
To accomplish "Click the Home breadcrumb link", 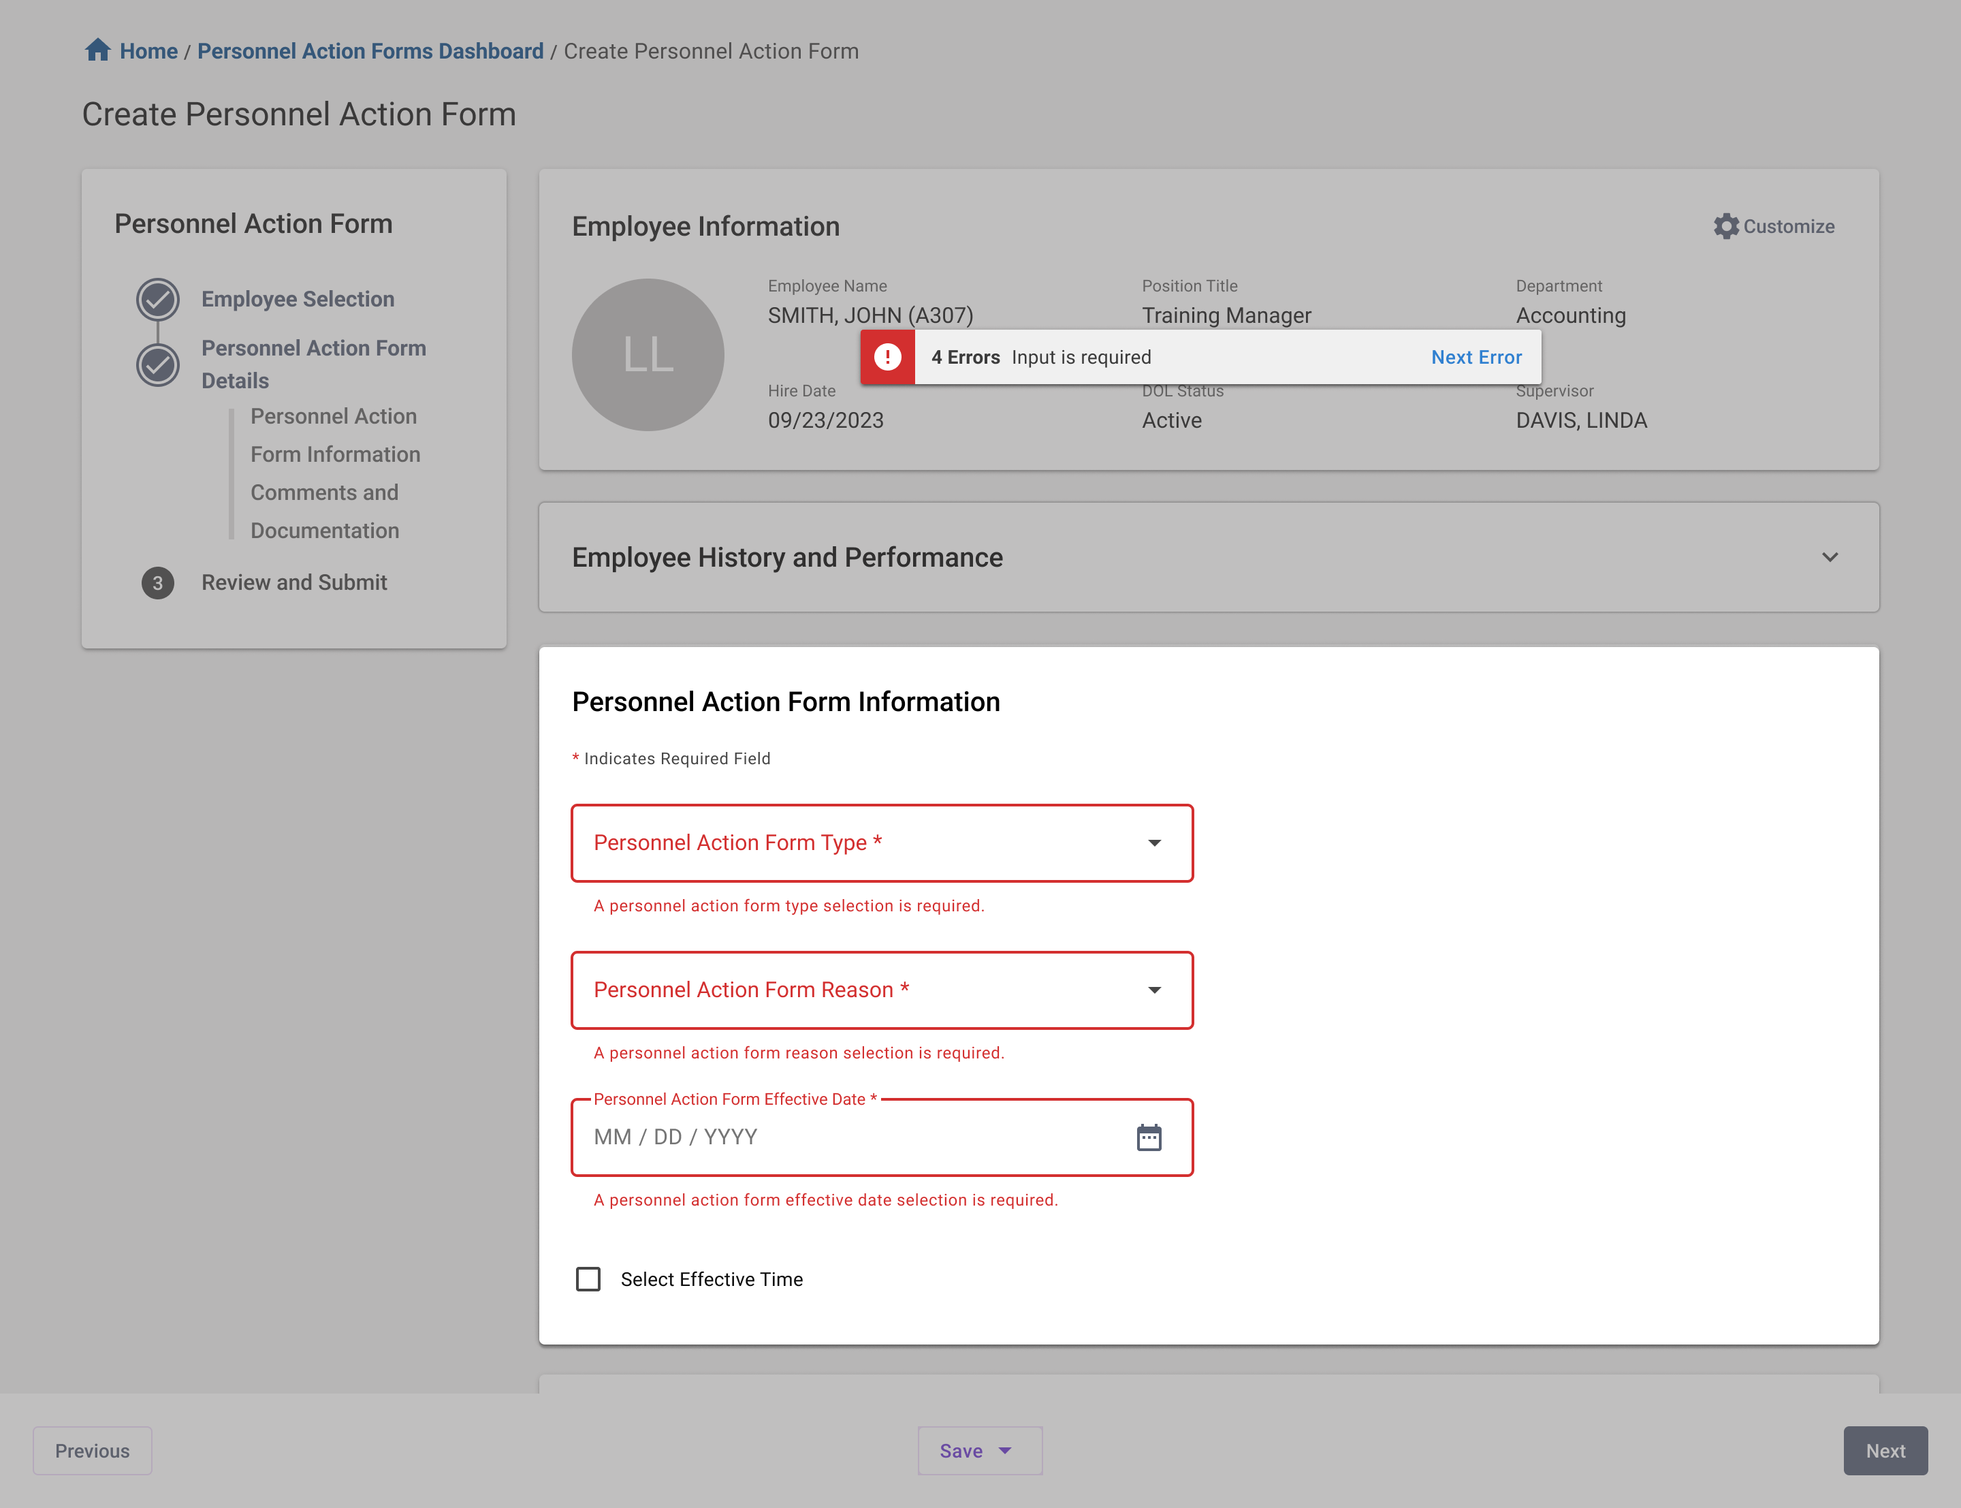I will 148,51.
